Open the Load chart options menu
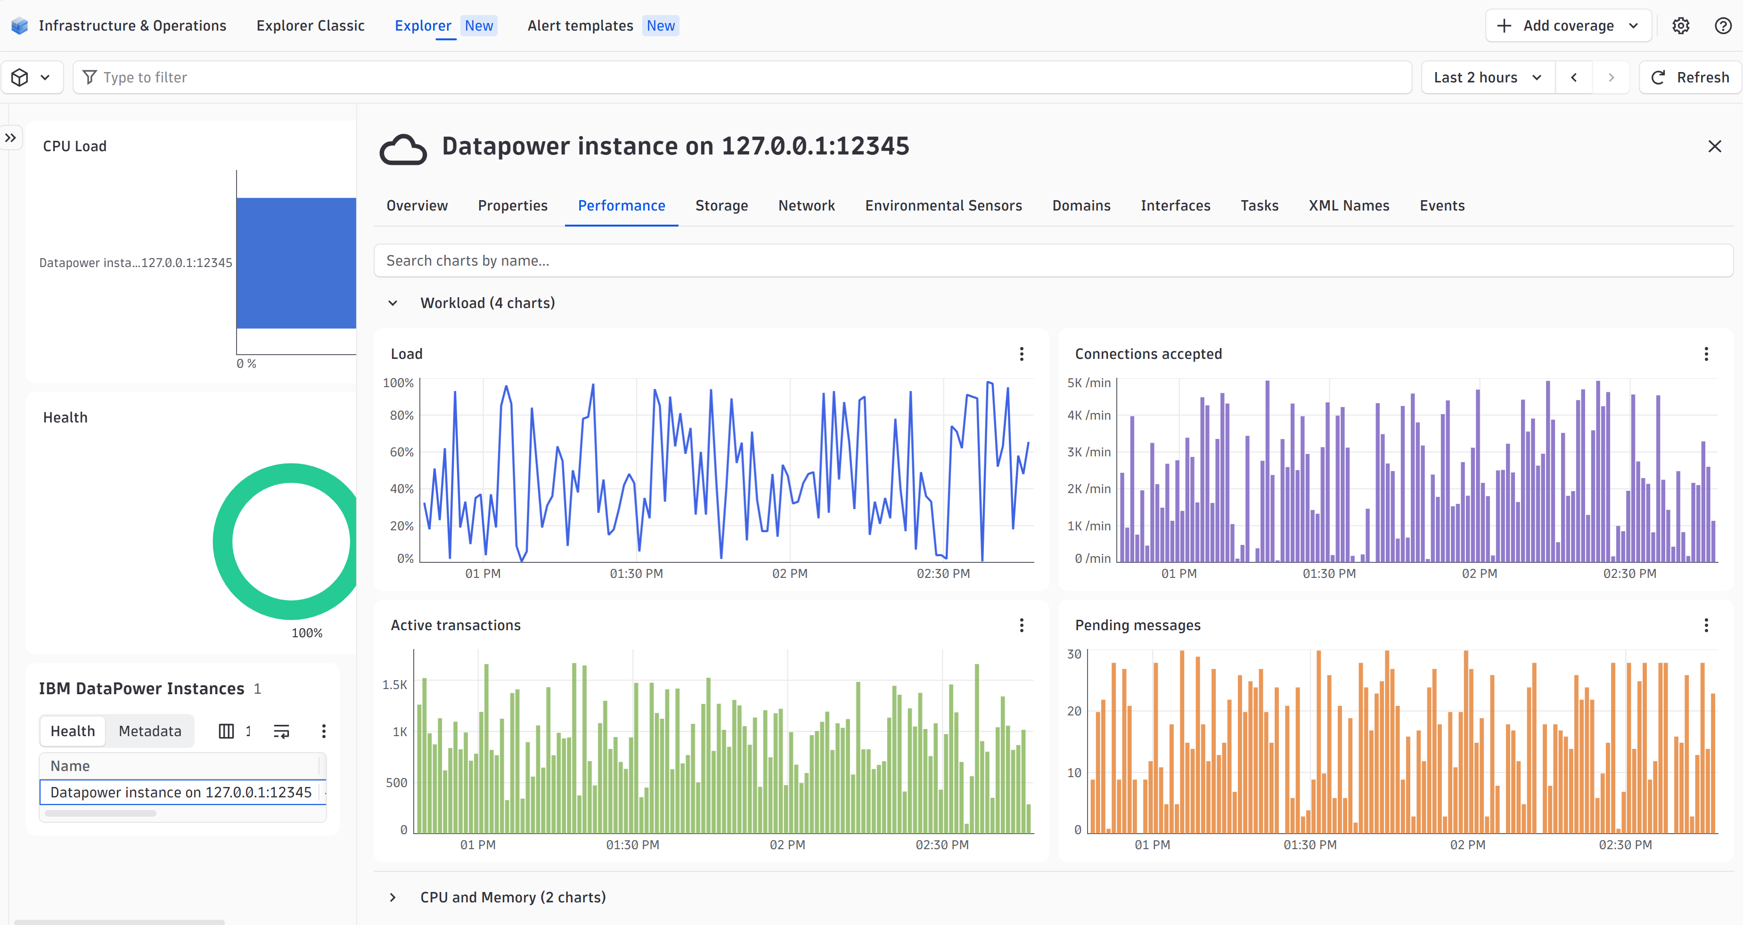The width and height of the screenshot is (1743, 925). click(1021, 354)
